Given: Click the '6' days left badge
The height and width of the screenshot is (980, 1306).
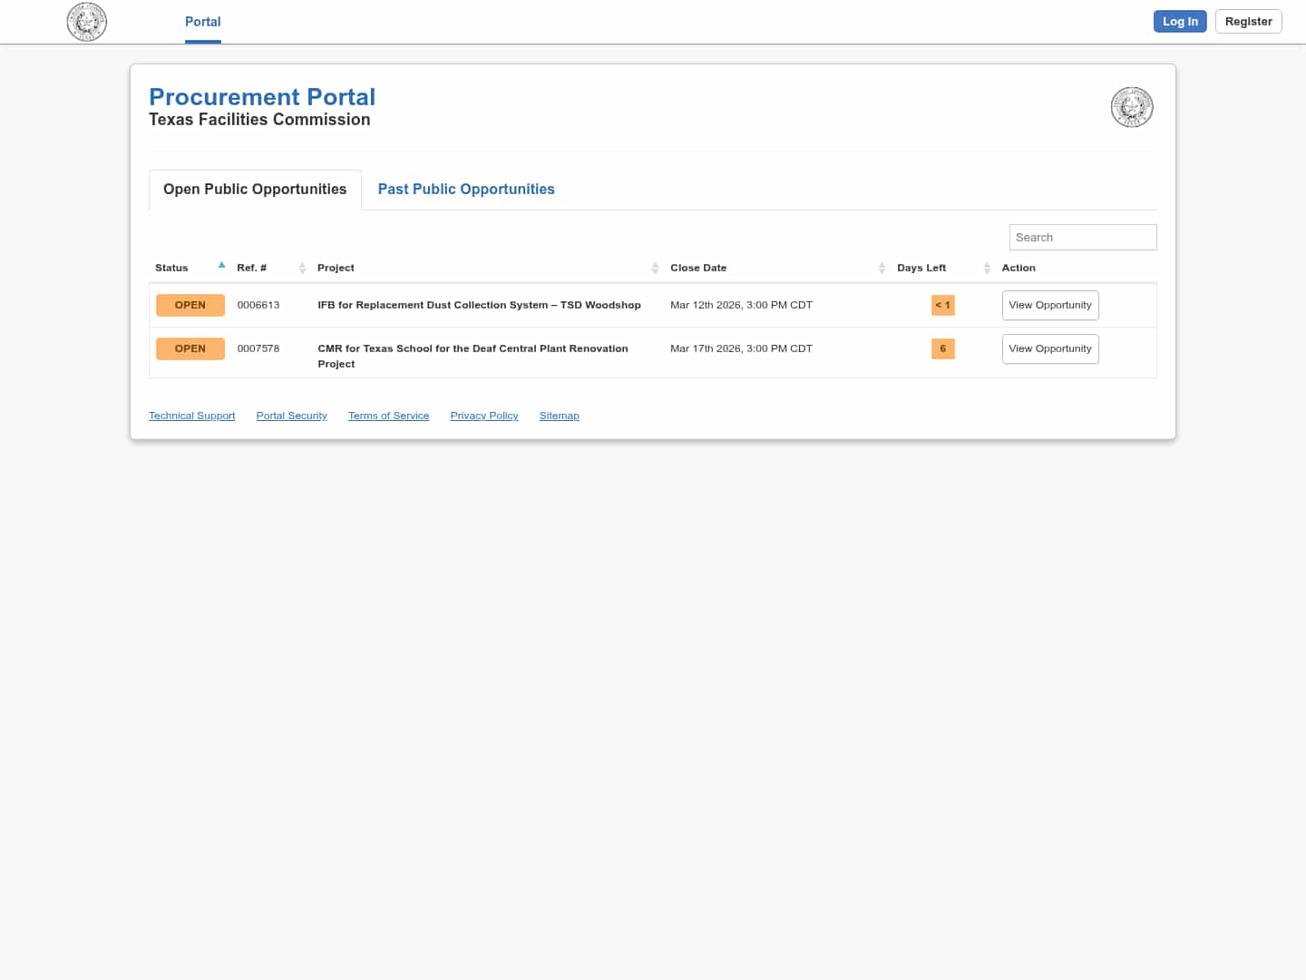Looking at the screenshot, I should 942,348.
